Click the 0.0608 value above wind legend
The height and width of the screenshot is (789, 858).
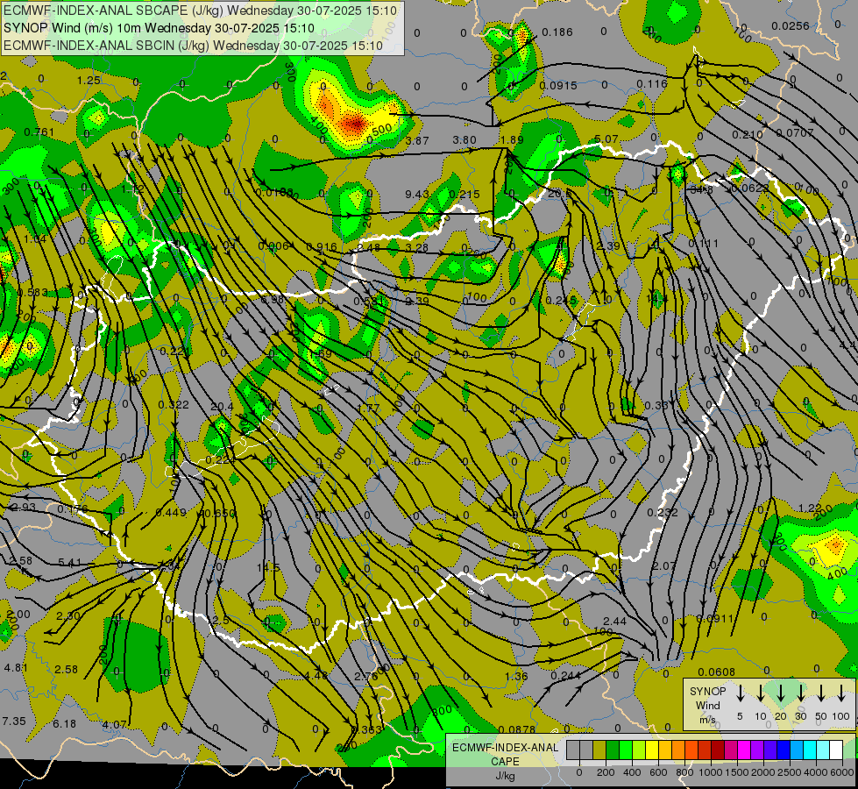tap(717, 672)
